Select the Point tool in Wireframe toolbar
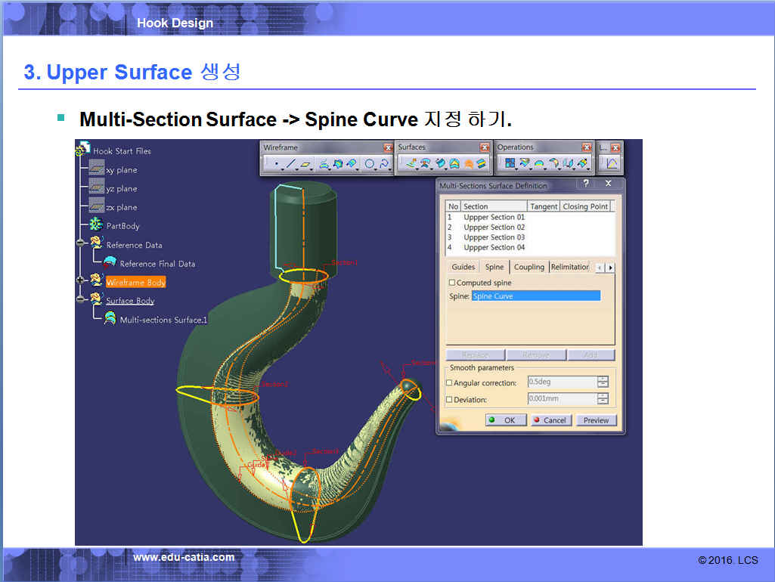The height and width of the screenshot is (582, 775). pos(276,163)
